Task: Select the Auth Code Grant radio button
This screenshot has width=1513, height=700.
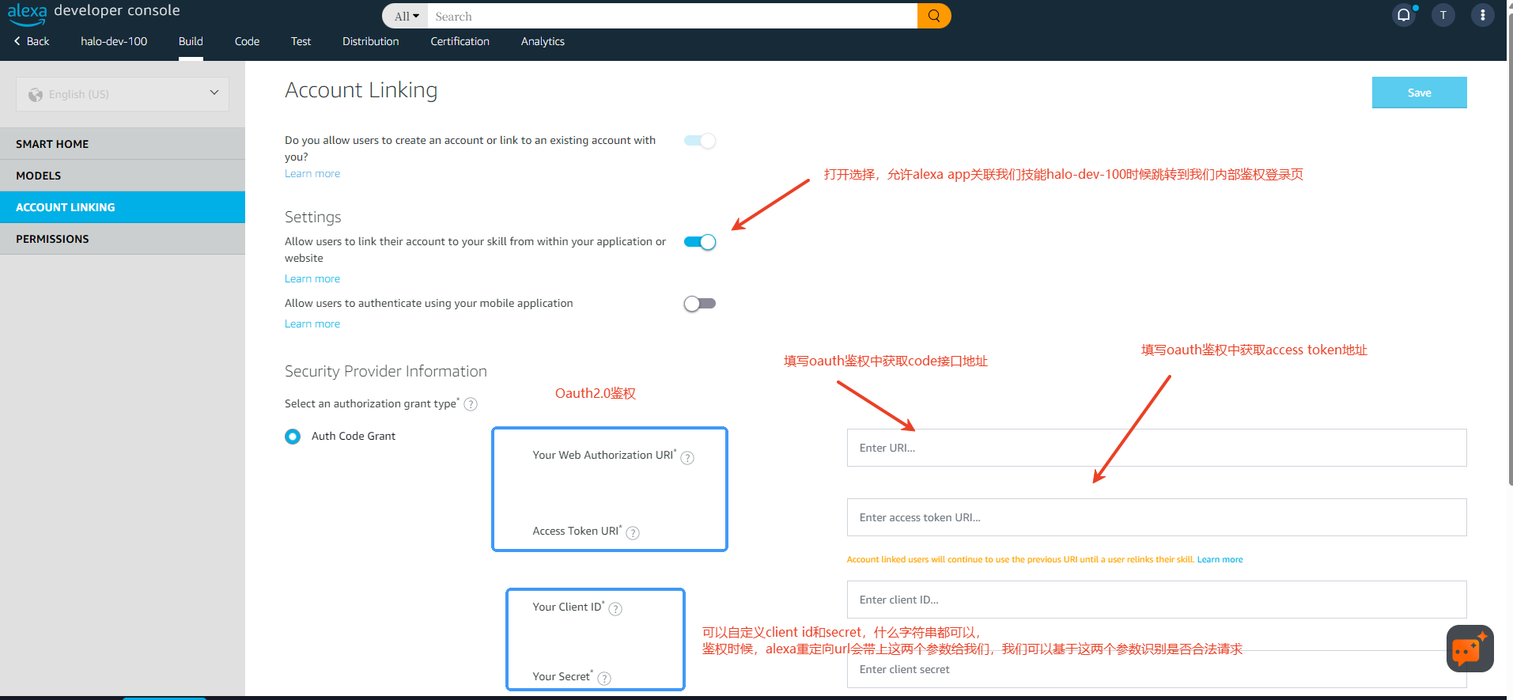Action: pos(293,437)
